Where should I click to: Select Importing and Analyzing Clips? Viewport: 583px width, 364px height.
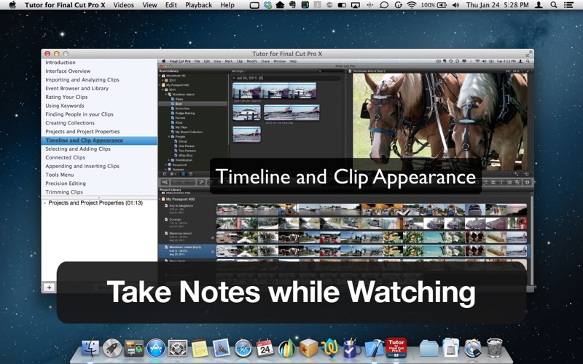click(x=99, y=79)
